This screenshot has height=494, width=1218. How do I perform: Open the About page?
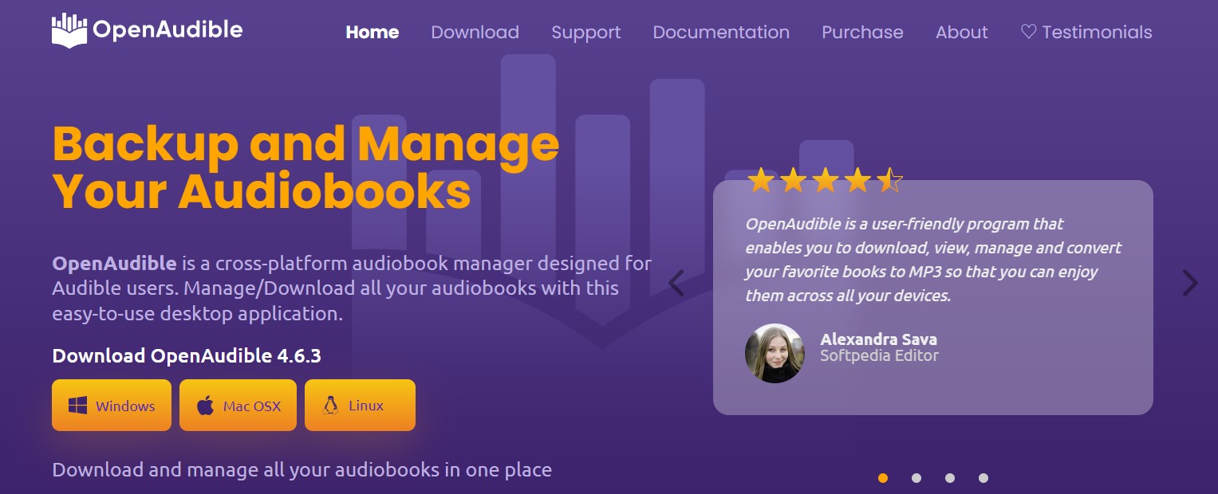click(961, 32)
